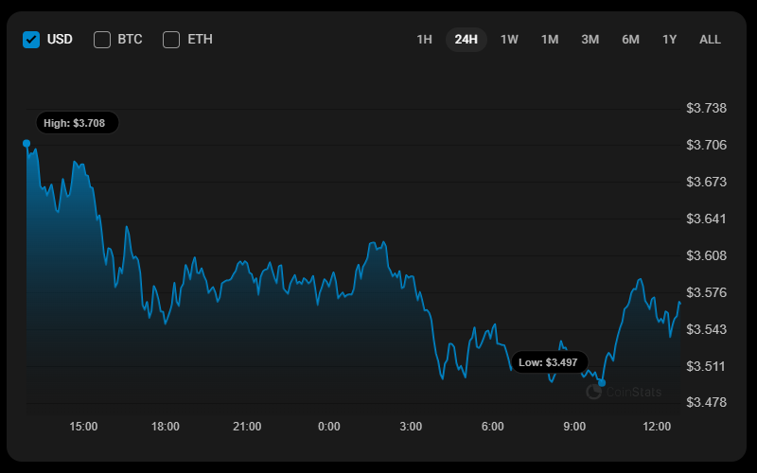Show the 1Y price history
Viewport: 757px width, 473px height.
670,40
